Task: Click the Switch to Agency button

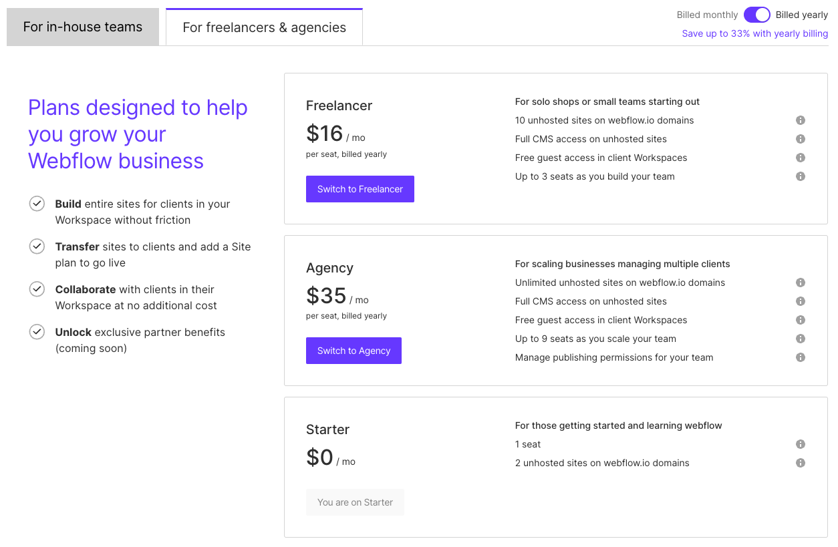Action: (x=354, y=351)
